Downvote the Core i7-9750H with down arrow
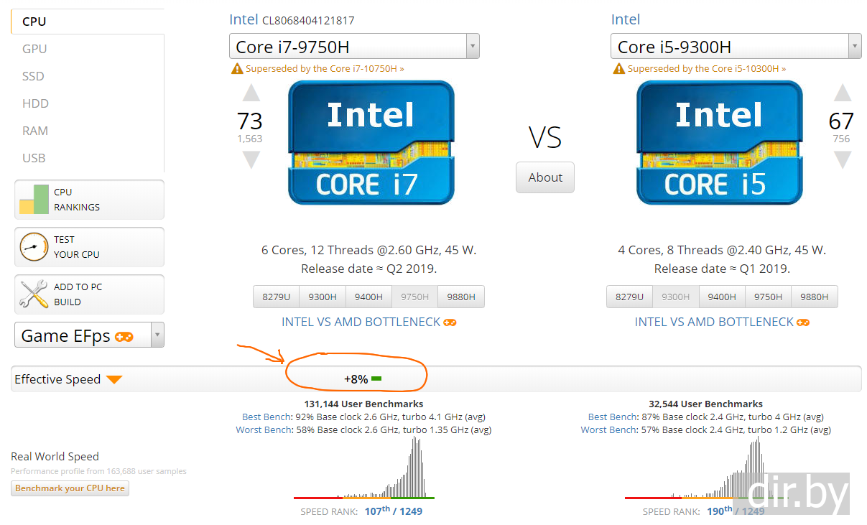Screen dimensions: 867x525 tap(251, 159)
